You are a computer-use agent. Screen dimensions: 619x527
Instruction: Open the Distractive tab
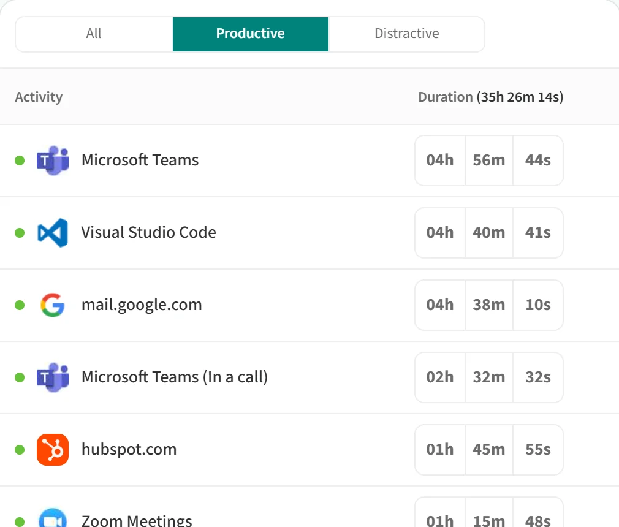[406, 34]
